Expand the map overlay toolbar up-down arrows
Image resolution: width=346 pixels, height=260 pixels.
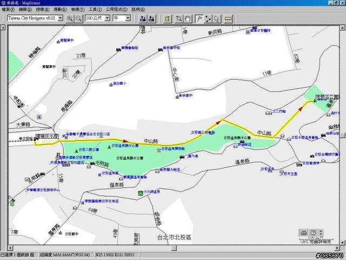(x=321, y=232)
